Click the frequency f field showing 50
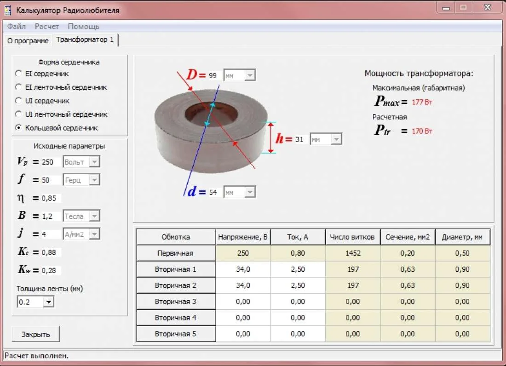The width and height of the screenshot is (506, 366). (x=51, y=180)
